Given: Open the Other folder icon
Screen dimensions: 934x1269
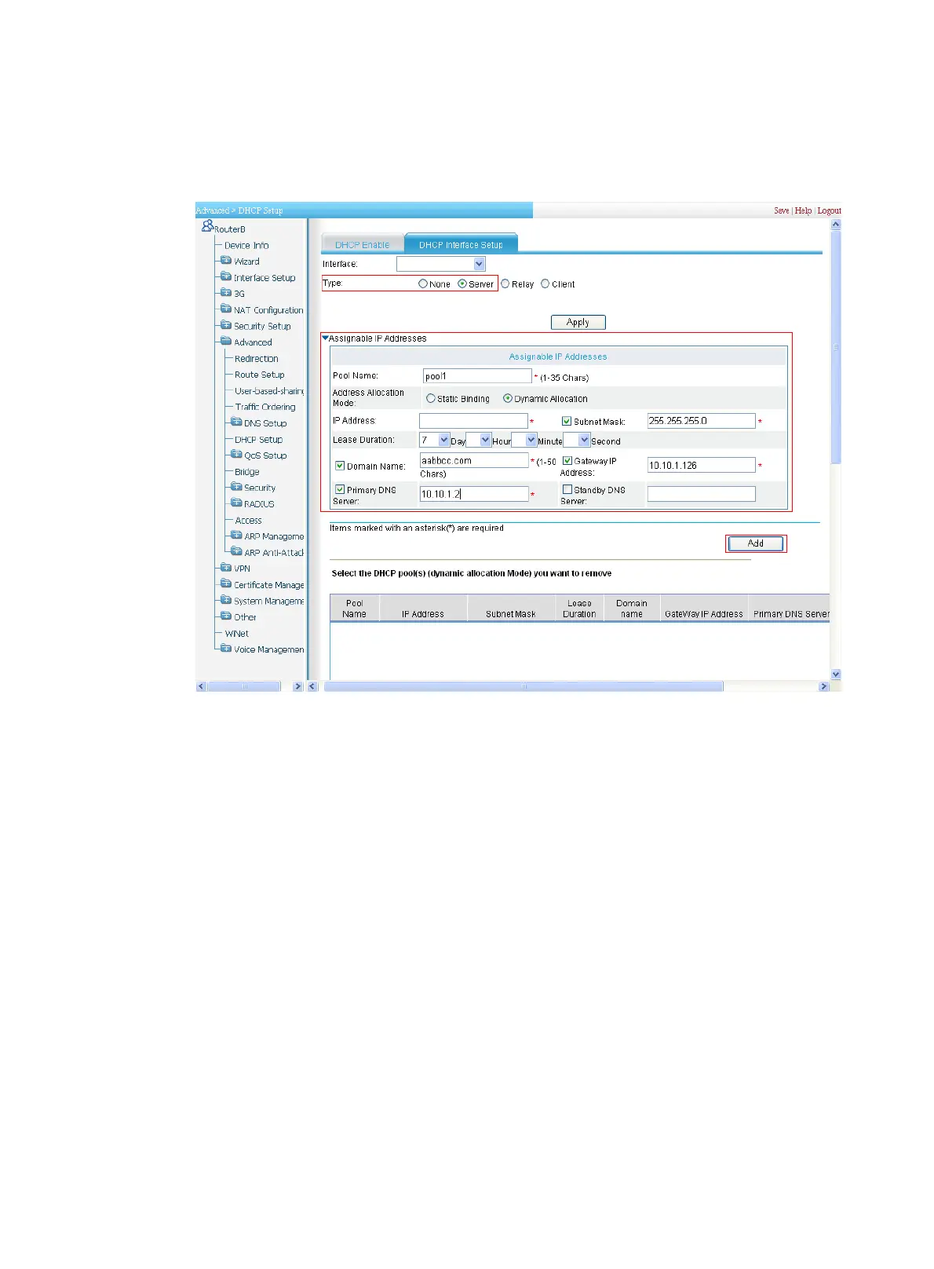Looking at the screenshot, I should [x=226, y=616].
